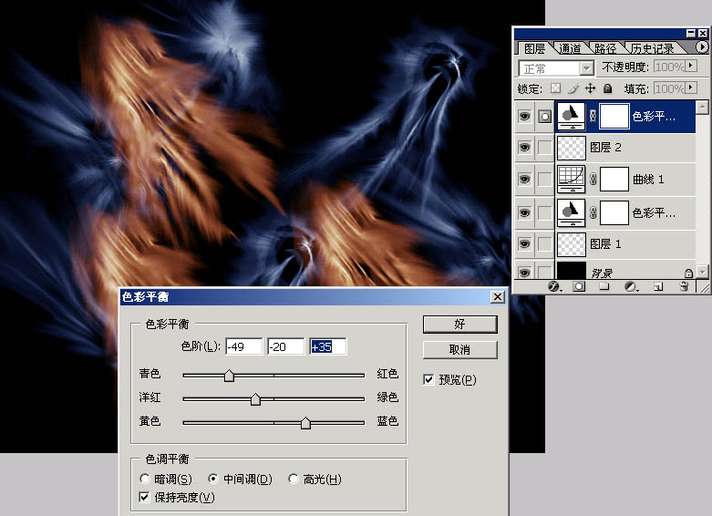The height and width of the screenshot is (516, 712).
Task: Click the unselected 色彩平 layer's mask thumbnail
Action: [x=614, y=212]
